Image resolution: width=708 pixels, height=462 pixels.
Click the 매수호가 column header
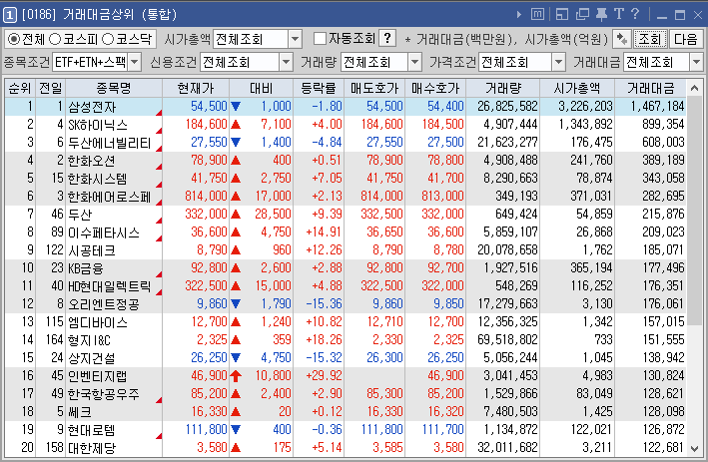point(435,88)
